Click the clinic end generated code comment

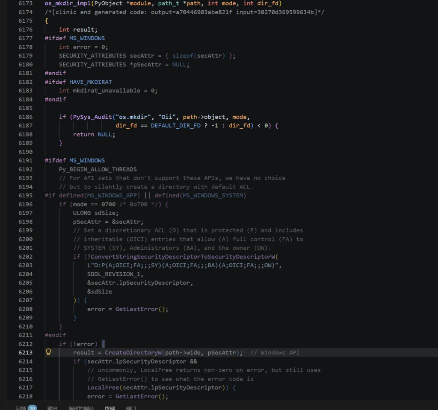(x=184, y=12)
